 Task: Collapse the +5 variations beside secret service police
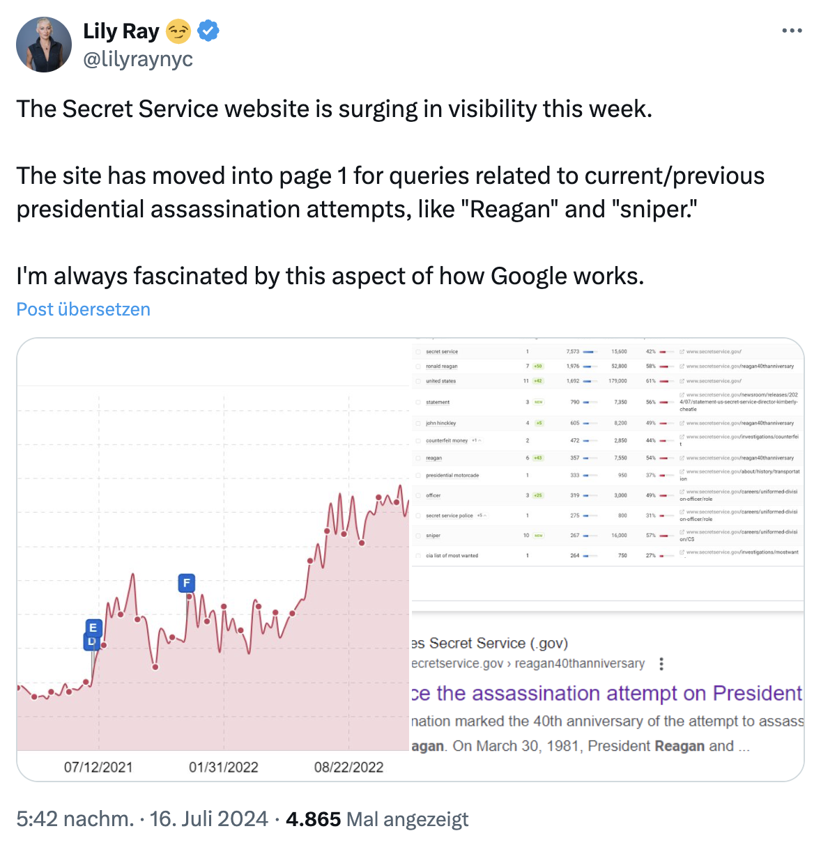[482, 515]
